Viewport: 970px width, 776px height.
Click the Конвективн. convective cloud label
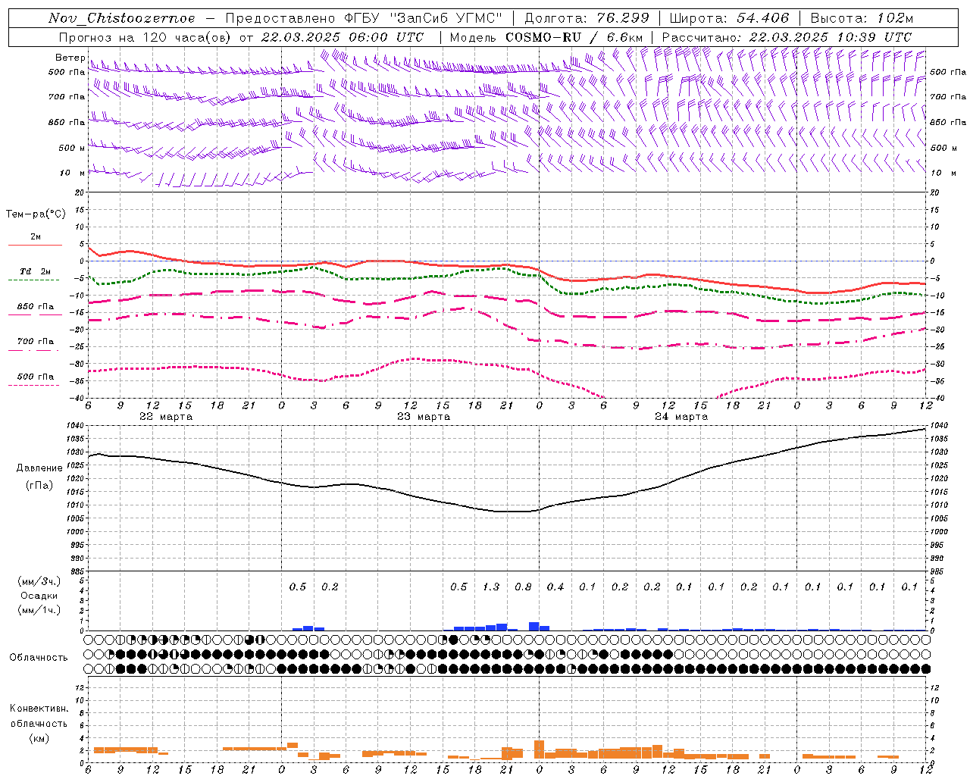pos(39,709)
